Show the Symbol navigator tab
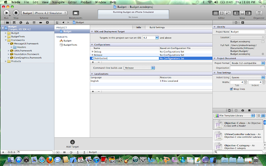The height and width of the screenshot is (166, 266). coord(14,22)
